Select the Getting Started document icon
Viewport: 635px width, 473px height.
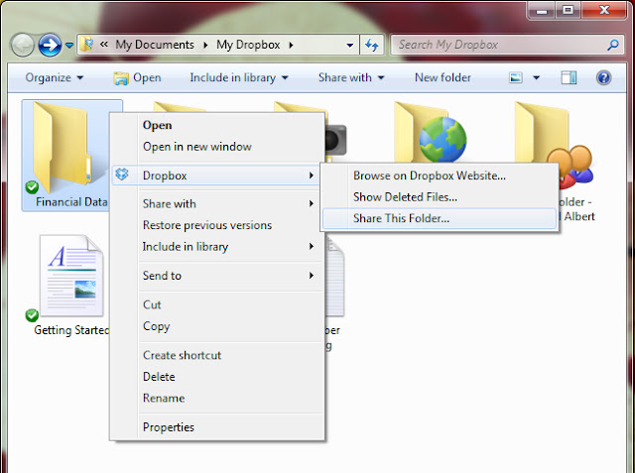(x=71, y=276)
